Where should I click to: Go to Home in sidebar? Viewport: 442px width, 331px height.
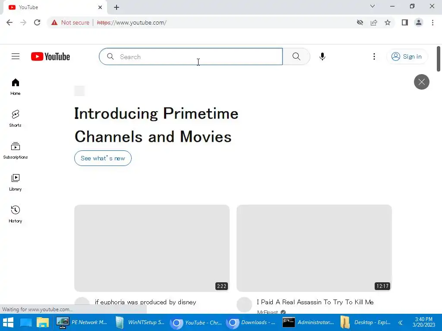click(16, 87)
